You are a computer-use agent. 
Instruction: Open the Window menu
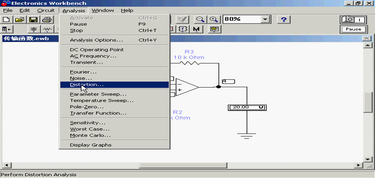click(103, 11)
